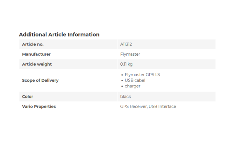This screenshot has width=228, height=142.
Task: Select the Article weight label
Action: [x=37, y=64]
